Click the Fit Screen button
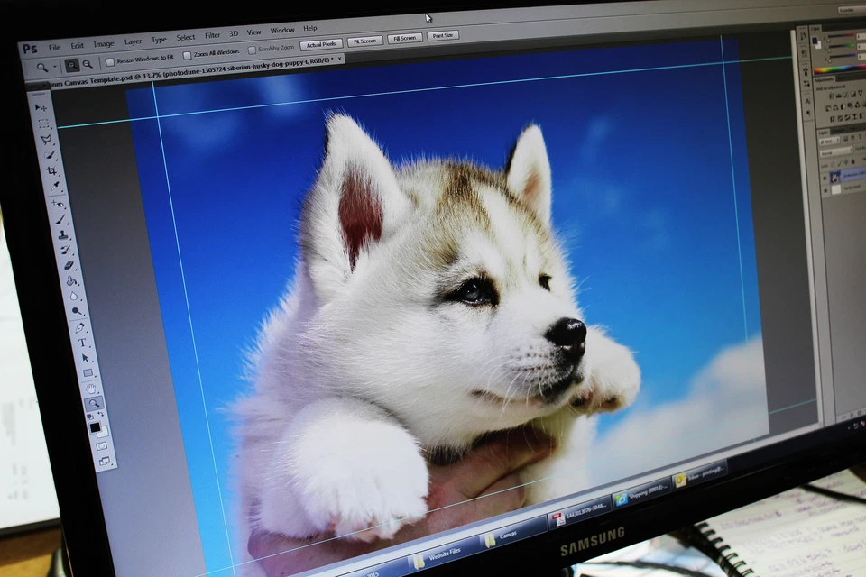 click(364, 41)
